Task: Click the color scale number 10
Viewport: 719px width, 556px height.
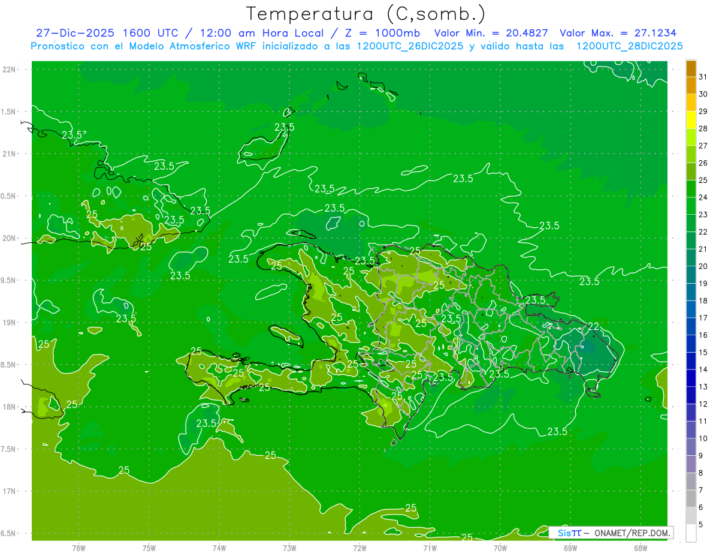Action: [x=703, y=438]
